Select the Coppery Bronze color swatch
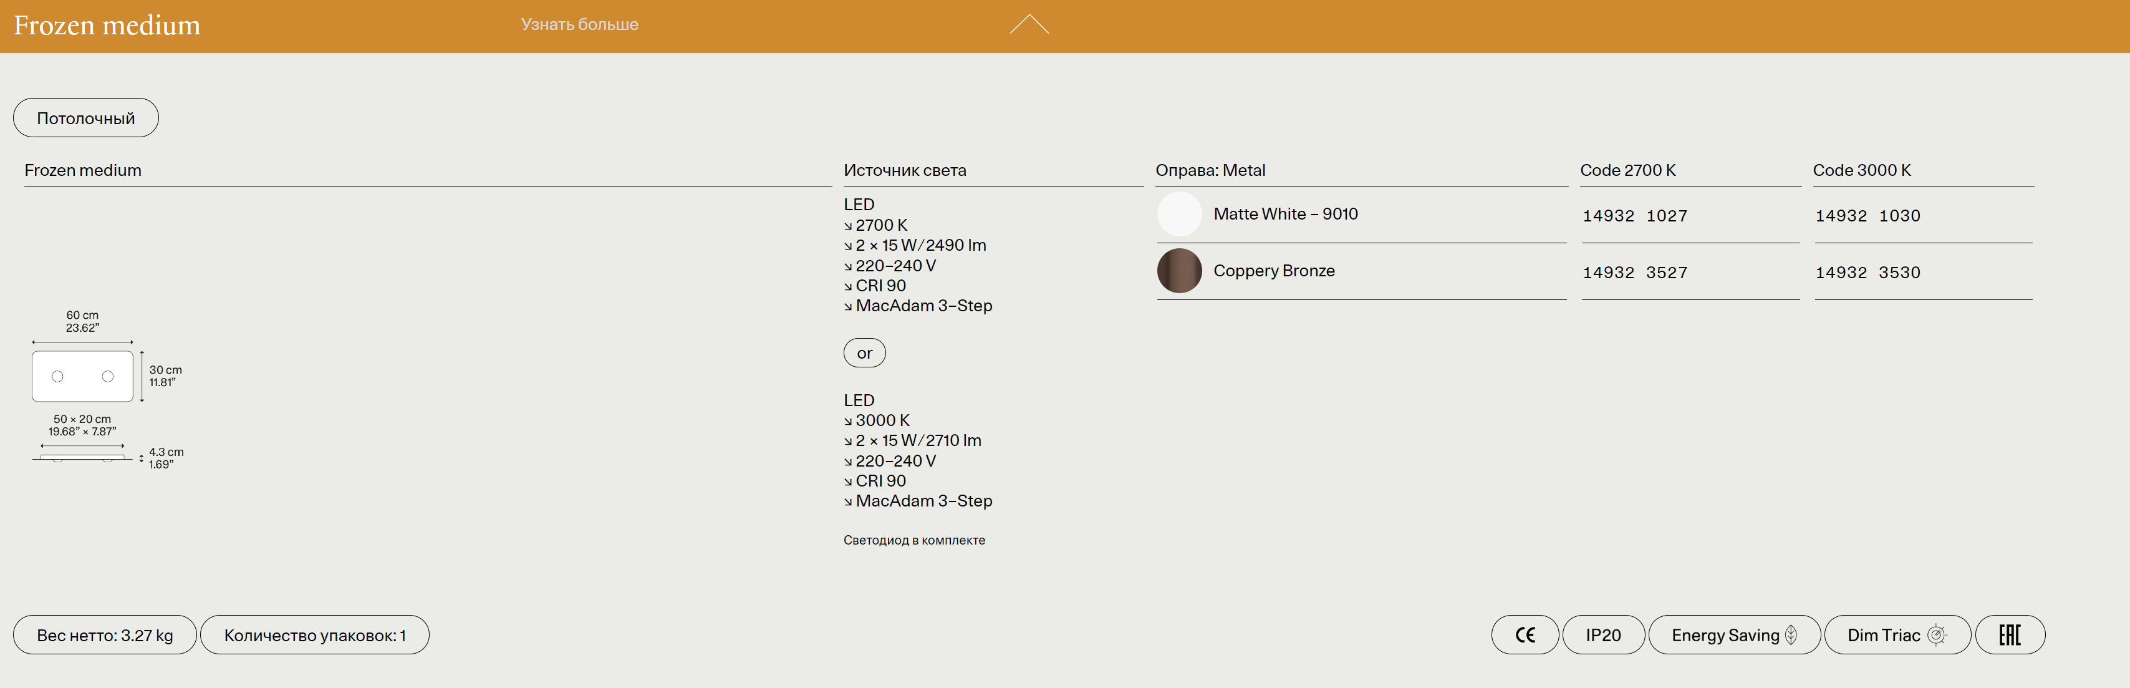The height and width of the screenshot is (688, 2130). click(1179, 271)
